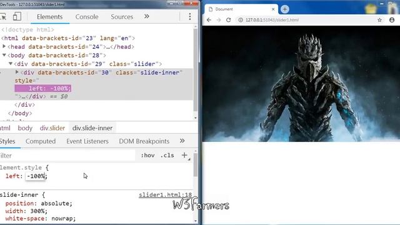View site information icon in address bar
This screenshot has height=225, width=400.
(240, 20)
